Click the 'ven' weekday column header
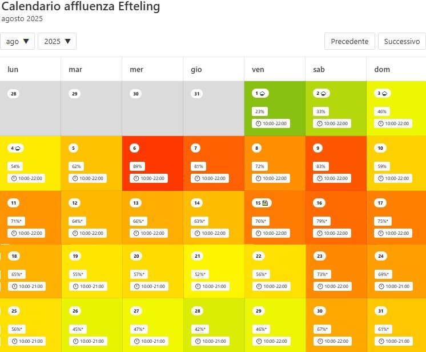 258,69
